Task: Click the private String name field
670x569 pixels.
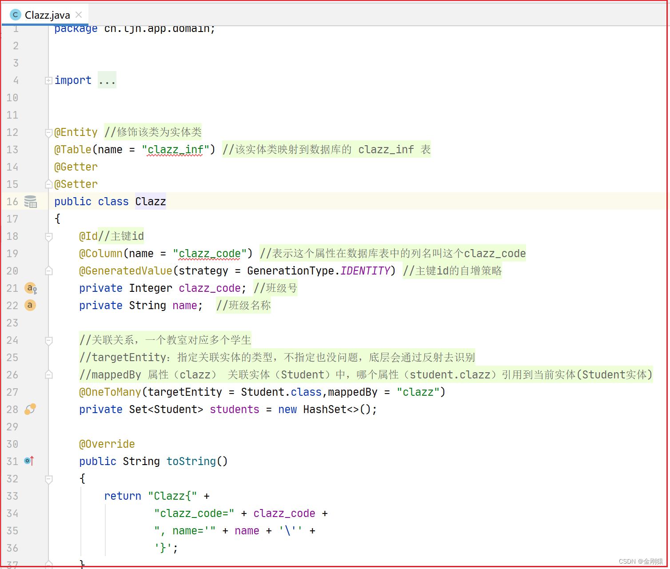Action: click(141, 306)
